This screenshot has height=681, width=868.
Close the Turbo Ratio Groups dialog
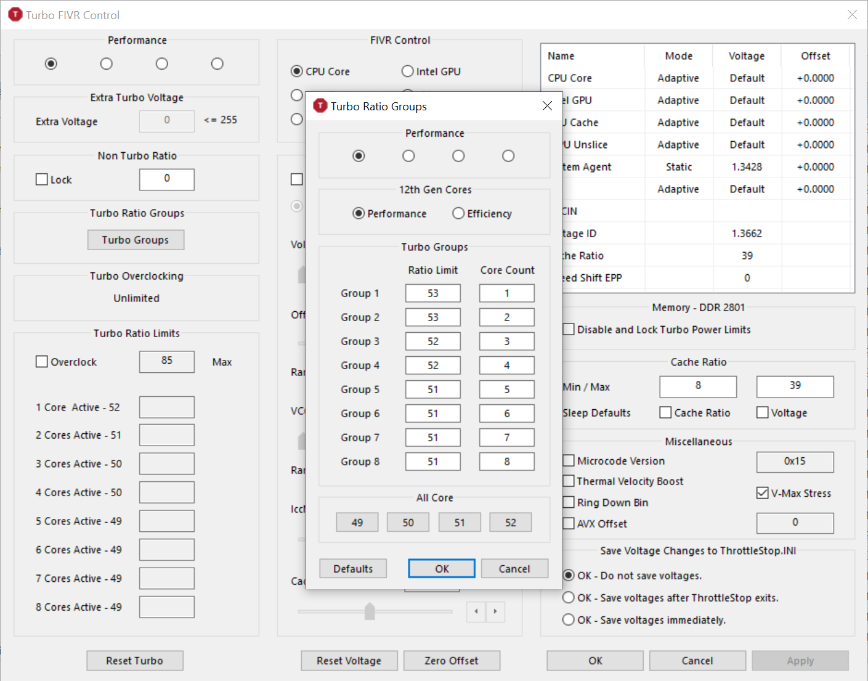[x=547, y=106]
